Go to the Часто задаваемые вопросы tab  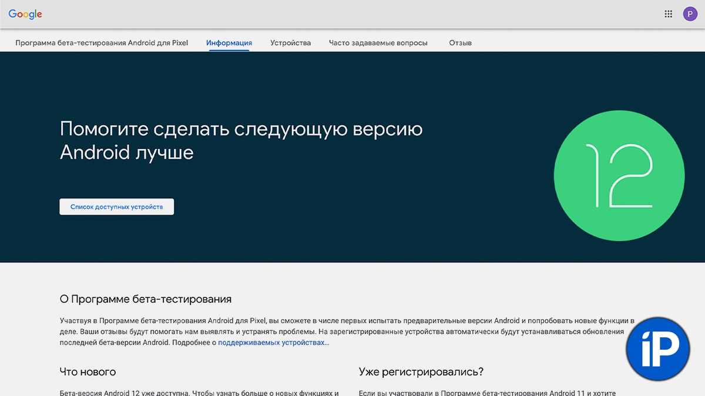pyautogui.click(x=378, y=43)
